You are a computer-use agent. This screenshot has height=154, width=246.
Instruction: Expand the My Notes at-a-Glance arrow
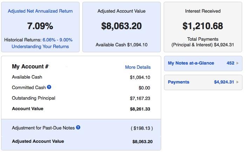[x=238, y=63]
